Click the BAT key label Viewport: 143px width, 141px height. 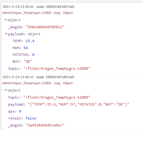(16, 62)
